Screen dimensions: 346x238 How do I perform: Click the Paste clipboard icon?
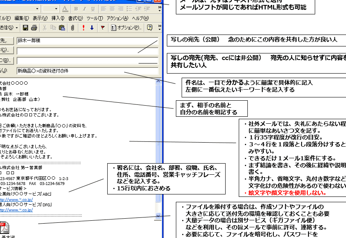pyautogui.click(x=62, y=28)
